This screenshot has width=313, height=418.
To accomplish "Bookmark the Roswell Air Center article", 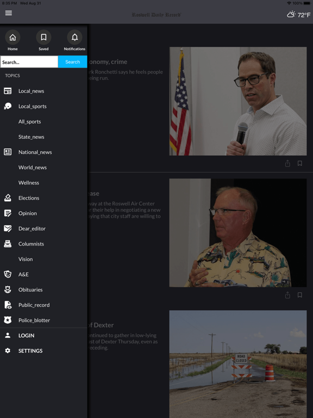I will tap(300, 295).
